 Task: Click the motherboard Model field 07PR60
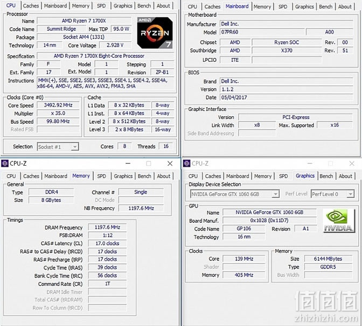pyautogui.click(x=262, y=32)
